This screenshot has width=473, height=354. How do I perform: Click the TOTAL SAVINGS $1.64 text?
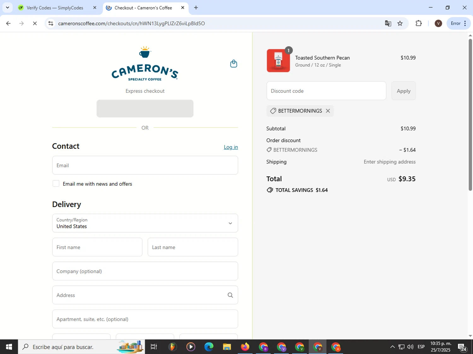301,190
